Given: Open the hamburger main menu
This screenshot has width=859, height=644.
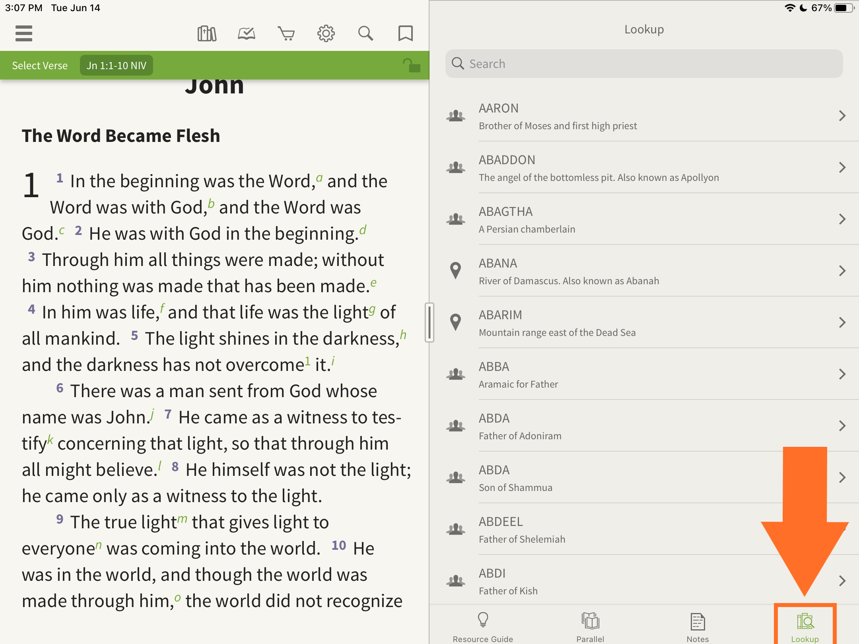Looking at the screenshot, I should pyautogui.click(x=24, y=33).
